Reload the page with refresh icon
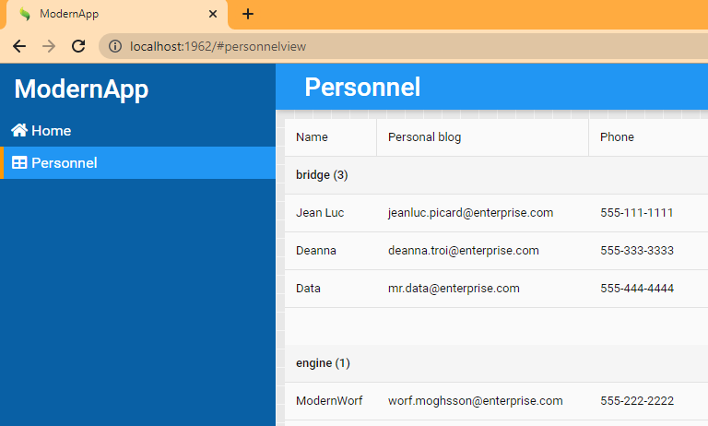 click(78, 46)
